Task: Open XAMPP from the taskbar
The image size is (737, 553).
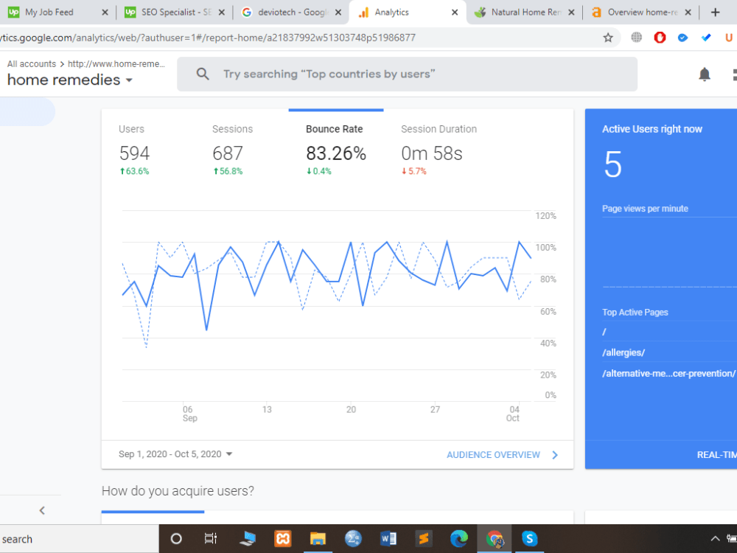Action: [282, 539]
